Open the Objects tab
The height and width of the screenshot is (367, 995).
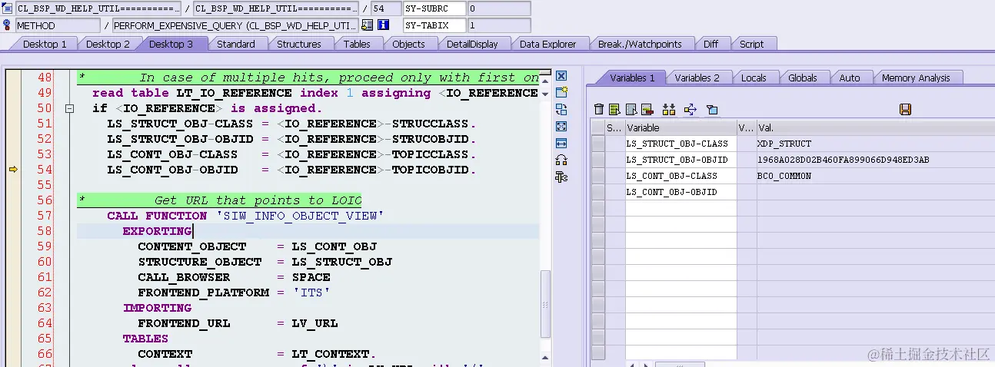(x=408, y=44)
